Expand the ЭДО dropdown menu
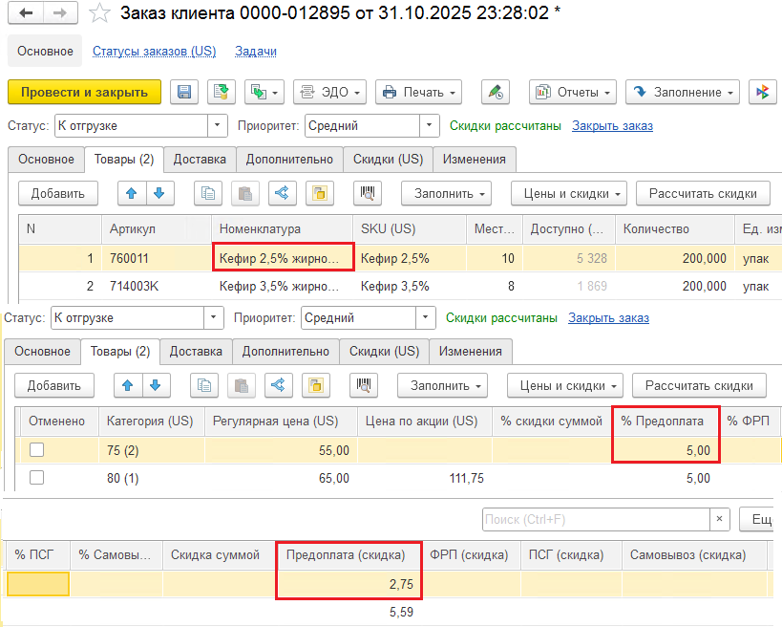The image size is (782, 627). (329, 92)
